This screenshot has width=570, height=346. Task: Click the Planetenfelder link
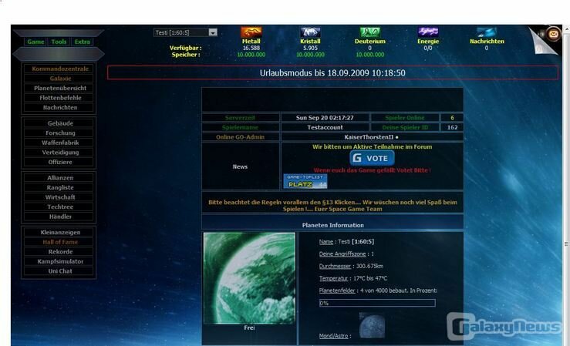point(337,291)
